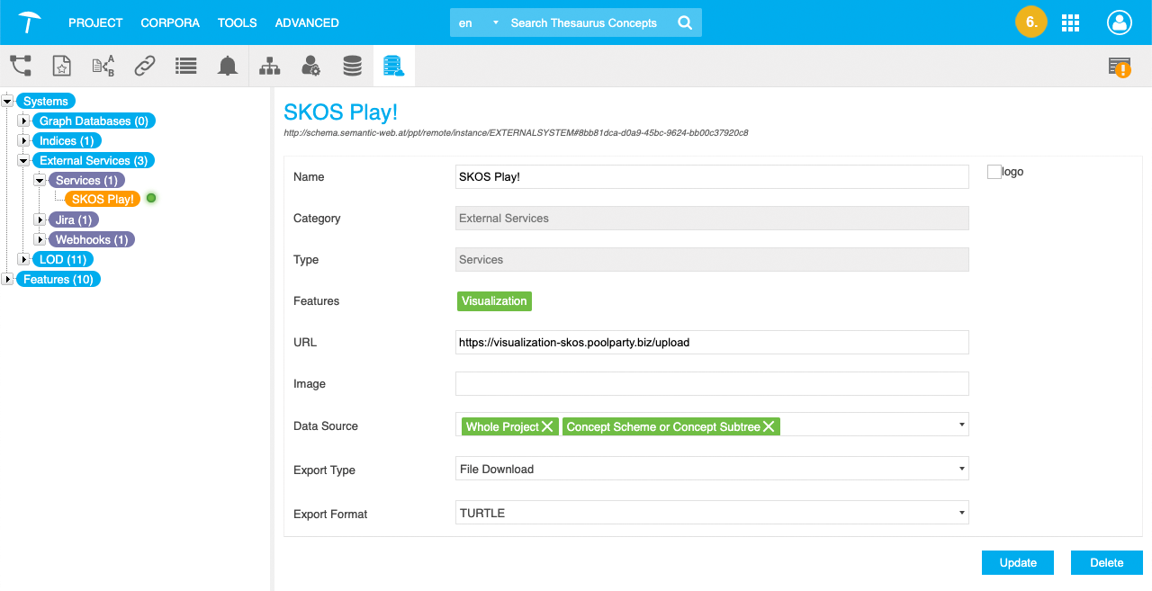Click the tree-branch hierarchy icon in toolbar

pyautogui.click(x=21, y=66)
